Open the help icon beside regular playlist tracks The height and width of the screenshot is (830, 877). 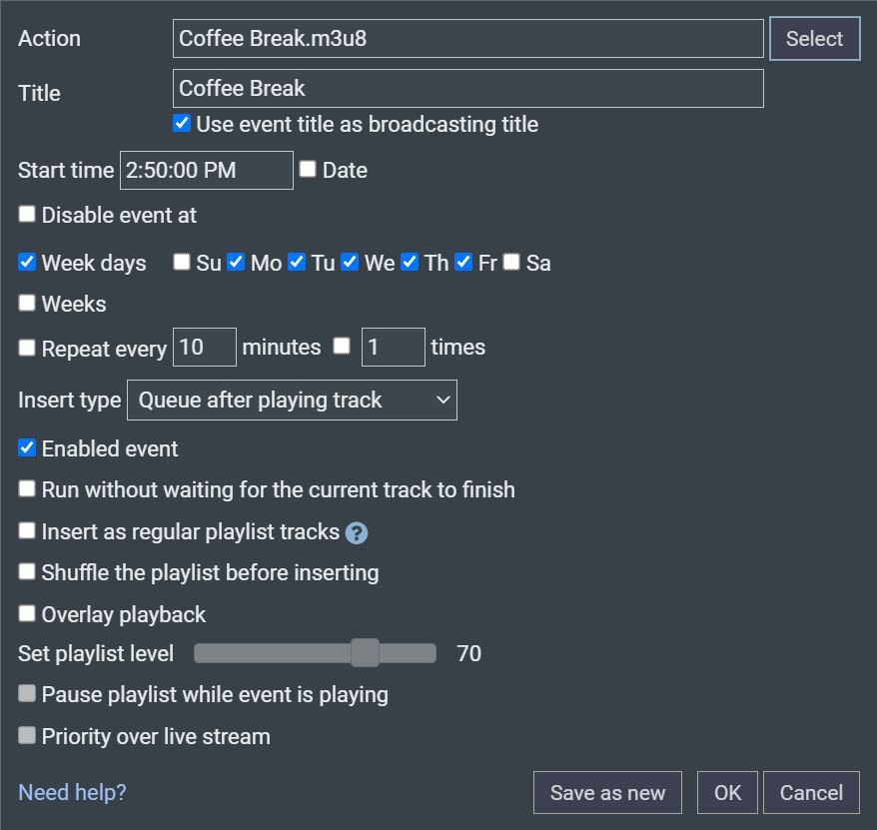click(357, 533)
